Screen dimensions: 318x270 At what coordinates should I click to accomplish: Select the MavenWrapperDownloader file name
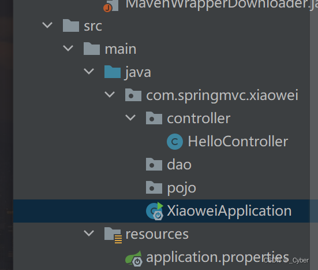(222, 5)
